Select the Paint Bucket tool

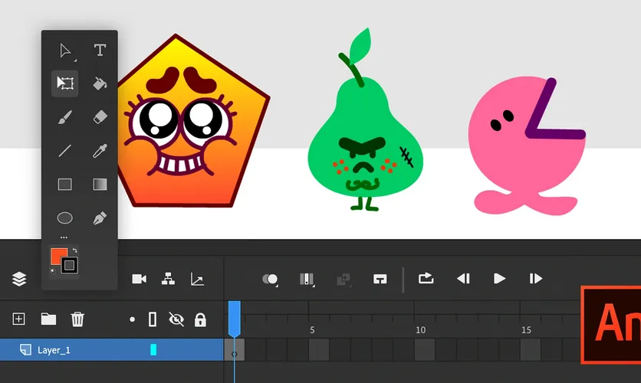100,83
